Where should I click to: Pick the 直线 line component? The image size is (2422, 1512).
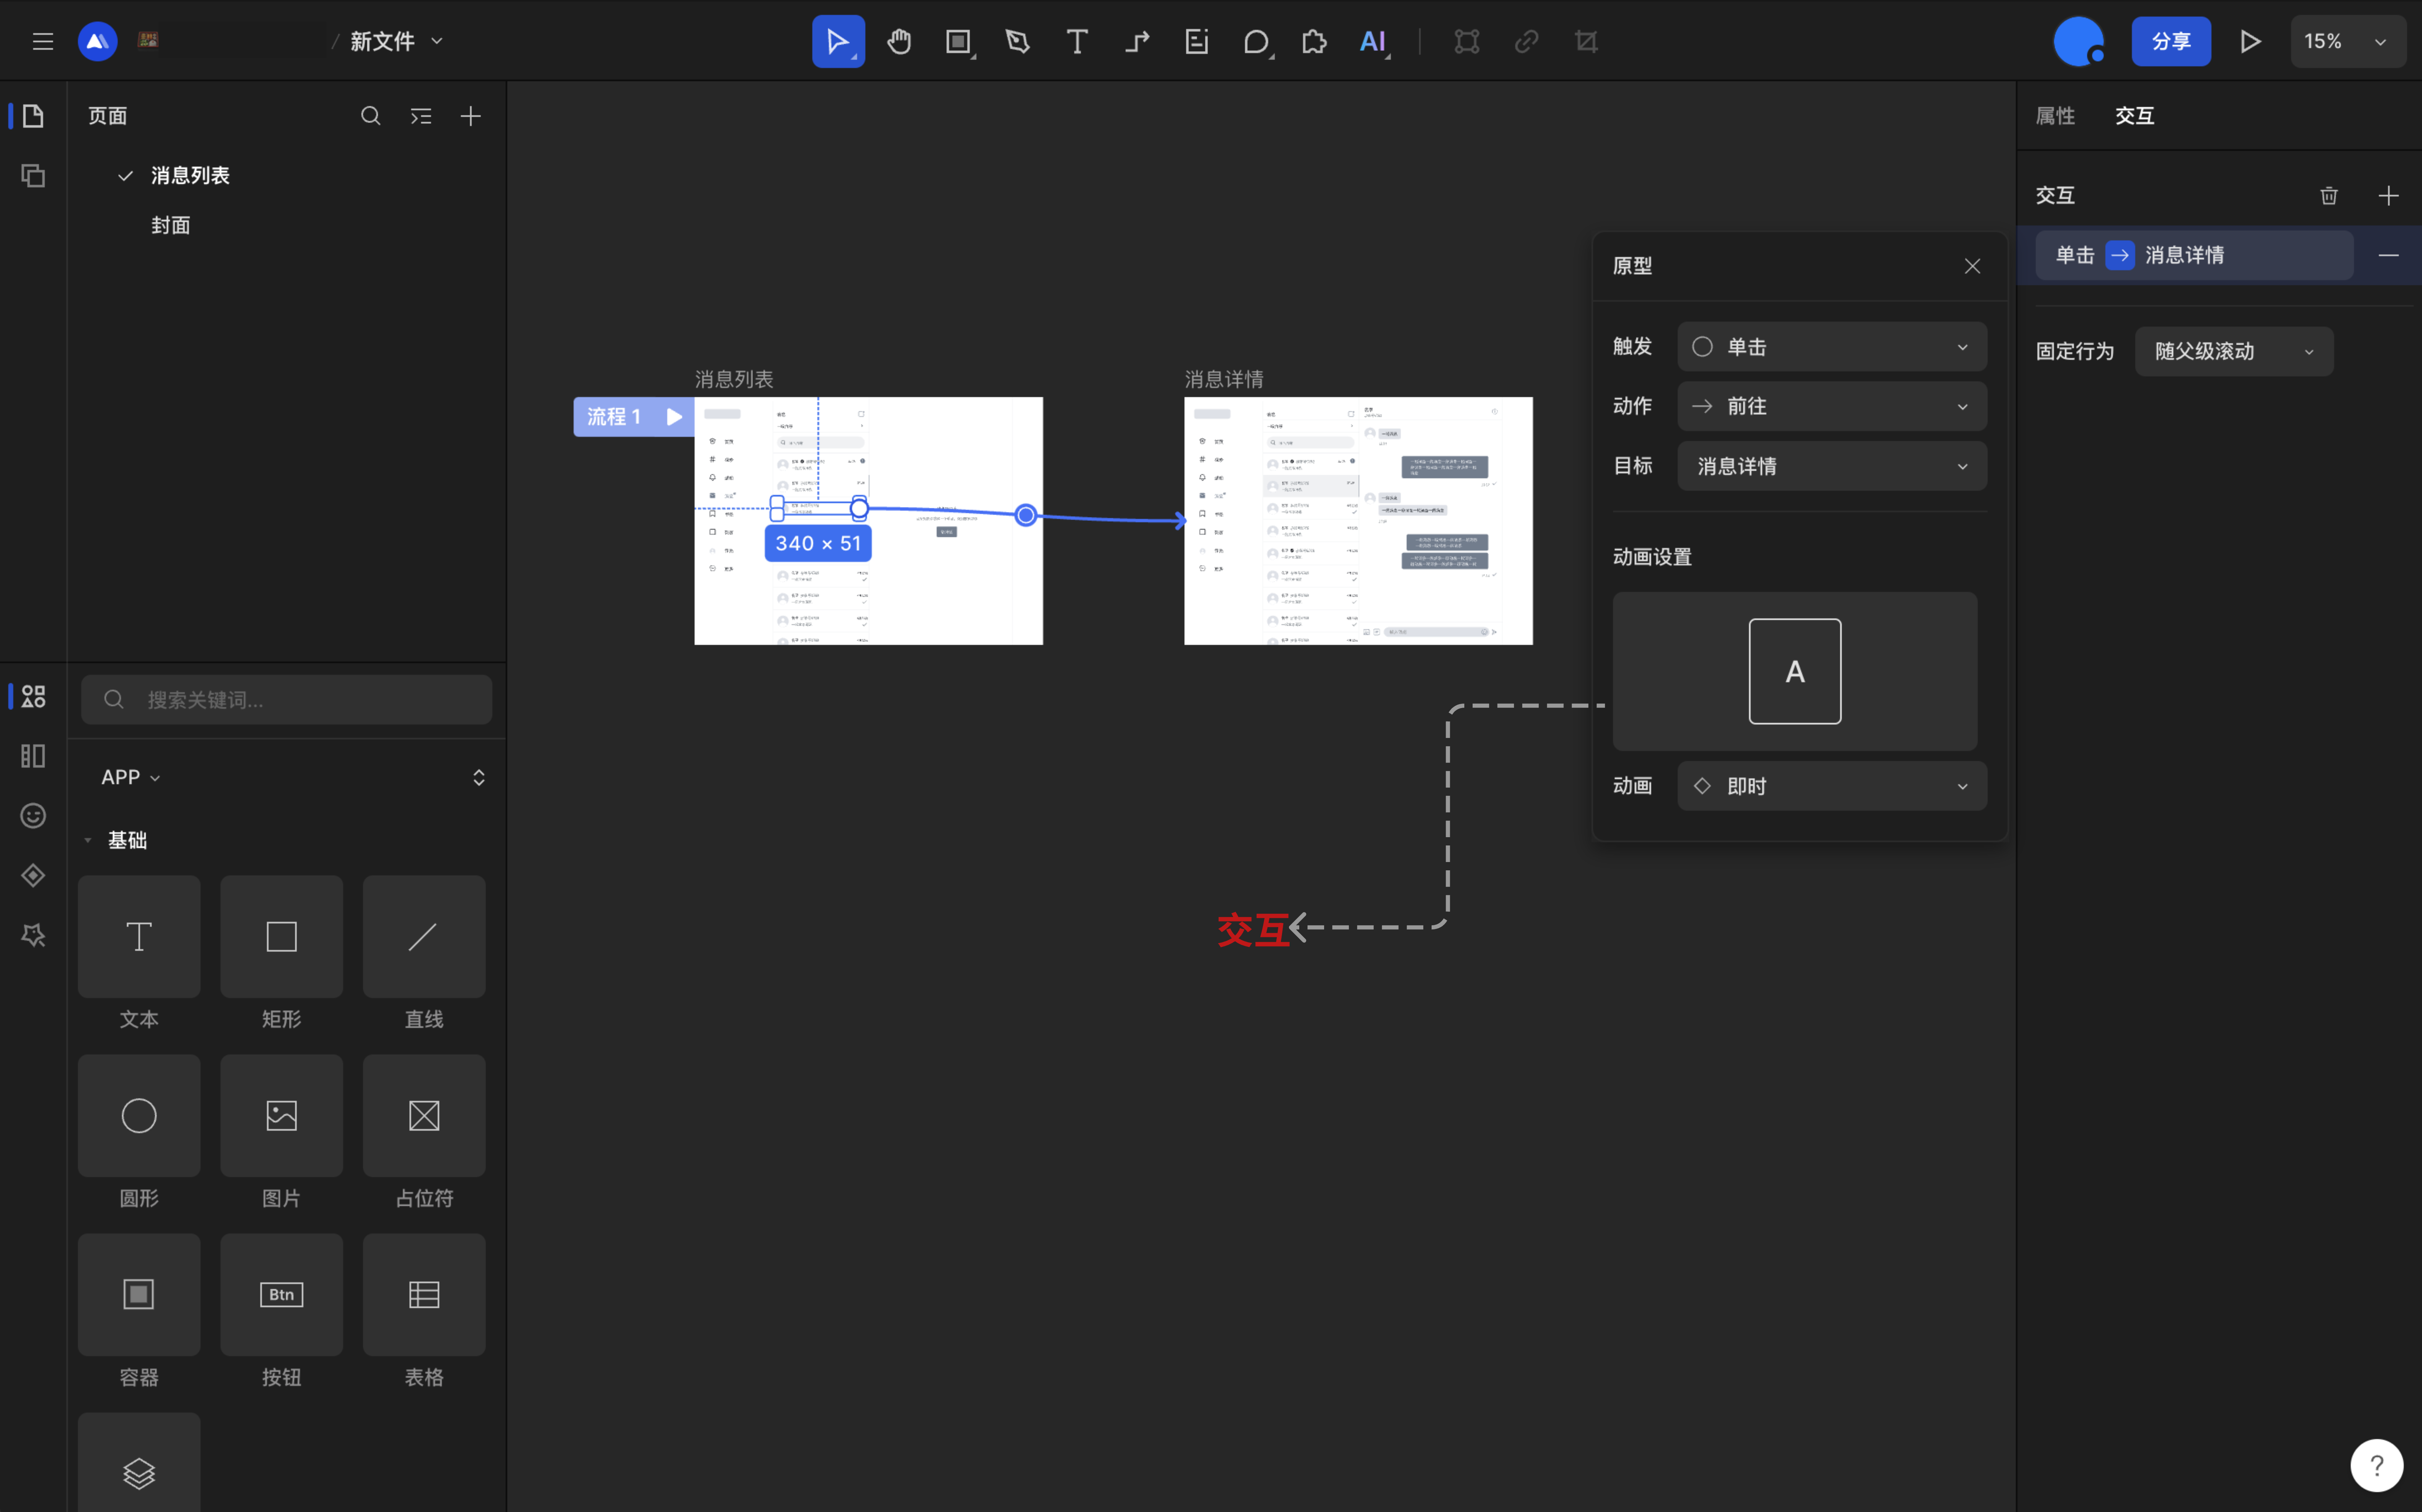tap(424, 937)
